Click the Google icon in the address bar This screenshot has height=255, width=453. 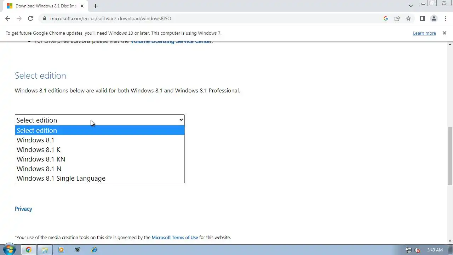click(x=386, y=18)
